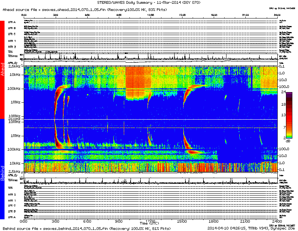Screen dimensions: 298x231
Task: Select the Ahead source file line
Action: click(x=85, y=10)
